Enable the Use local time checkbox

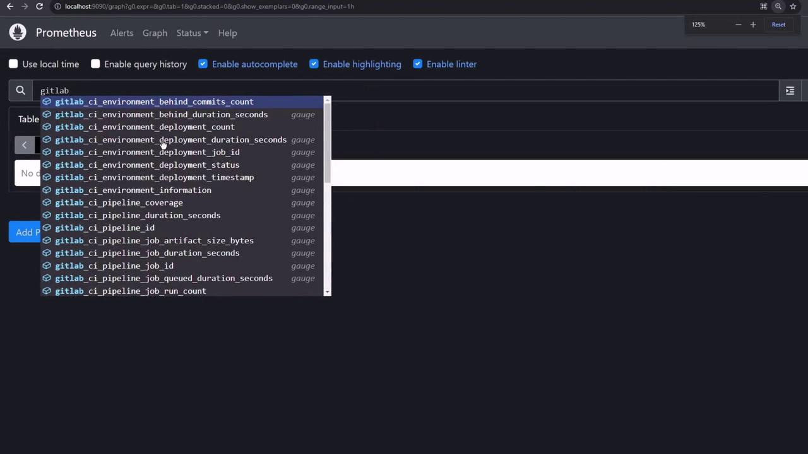(13, 64)
